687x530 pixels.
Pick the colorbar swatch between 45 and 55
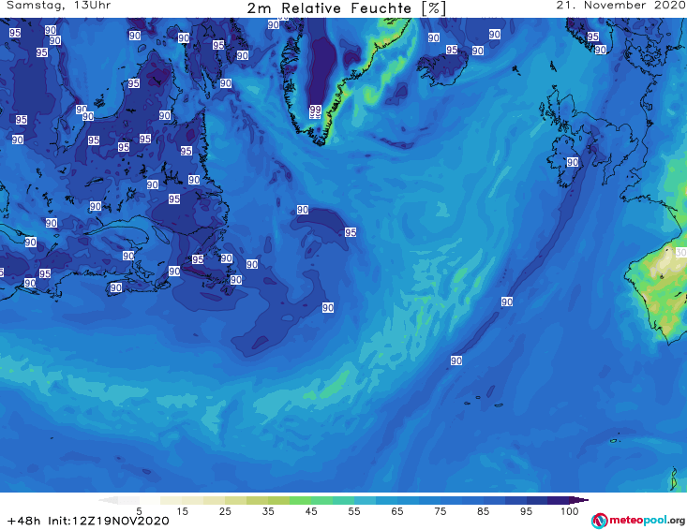pyautogui.click(x=333, y=500)
